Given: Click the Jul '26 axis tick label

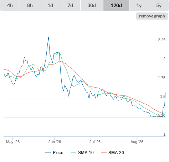Looking at the screenshot, I should point(95,142).
